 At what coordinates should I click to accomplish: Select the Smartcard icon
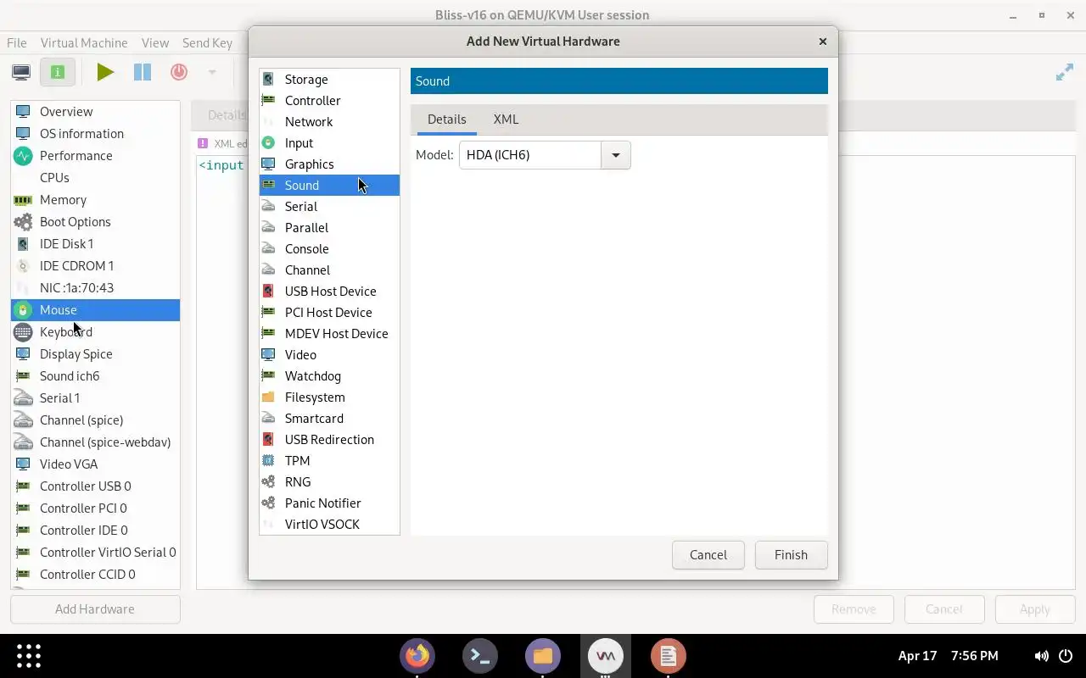268,418
